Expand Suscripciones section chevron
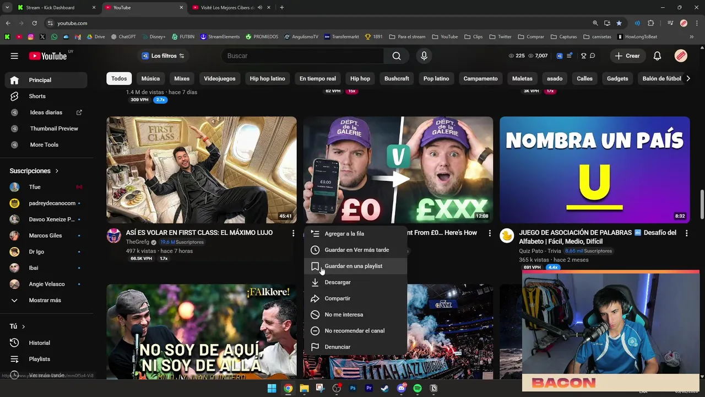Viewport: 705px width, 397px height. (x=57, y=171)
